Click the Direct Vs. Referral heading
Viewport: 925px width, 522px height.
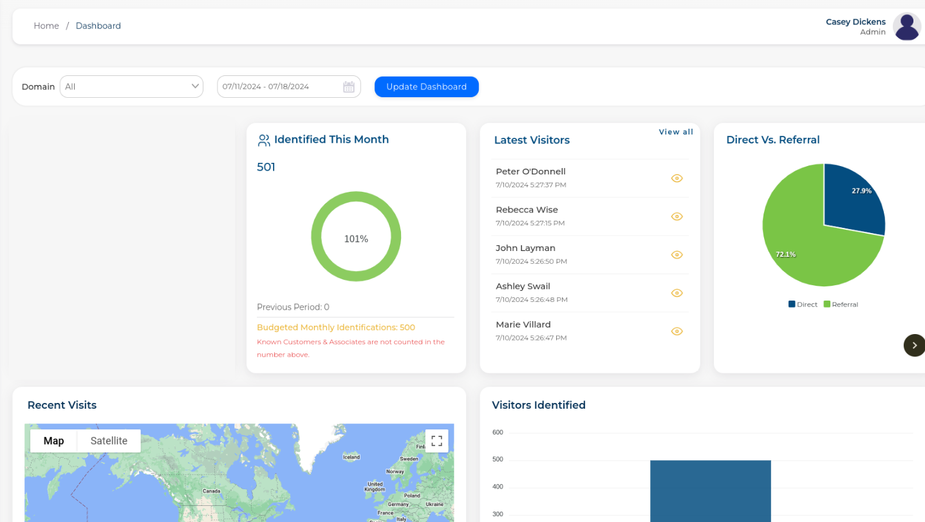[x=772, y=140]
